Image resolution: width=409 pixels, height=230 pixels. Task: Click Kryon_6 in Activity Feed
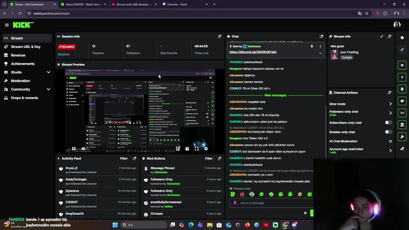(72, 168)
